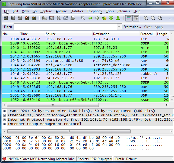Viewport: 174px width, 163px height.
Task: Open the View menu
Action: [25, 11]
